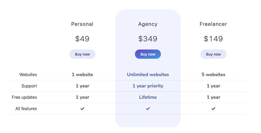This screenshot has width=261, height=133.
Task: Click the Lifetime free updates text
Action: pyautogui.click(x=148, y=97)
